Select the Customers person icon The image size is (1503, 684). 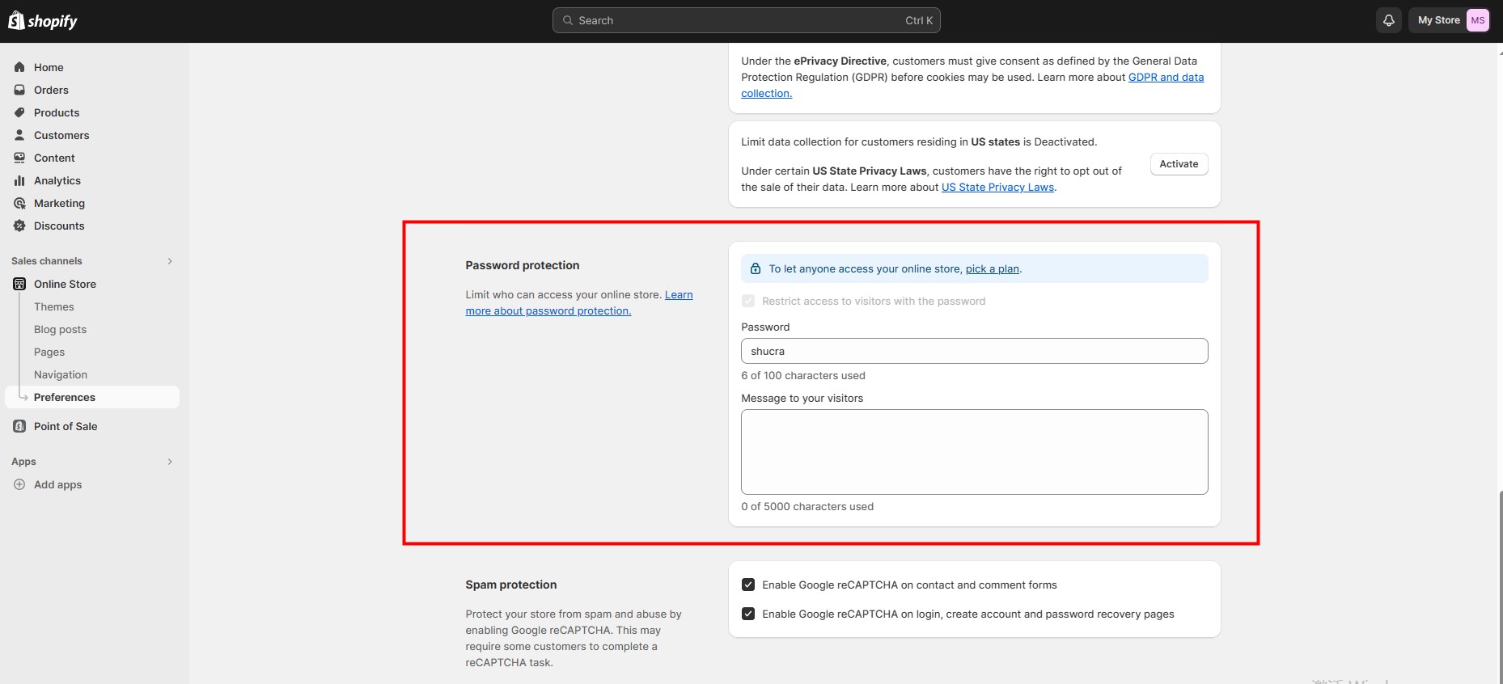point(19,135)
